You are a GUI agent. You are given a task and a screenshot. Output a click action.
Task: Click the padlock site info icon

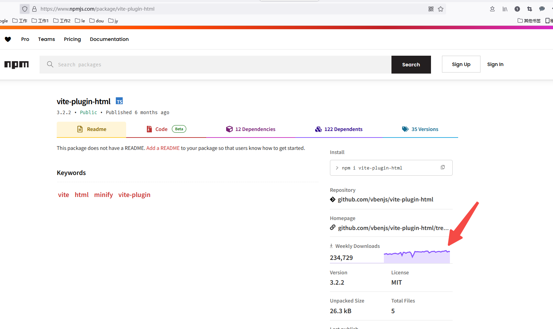pyautogui.click(x=34, y=9)
